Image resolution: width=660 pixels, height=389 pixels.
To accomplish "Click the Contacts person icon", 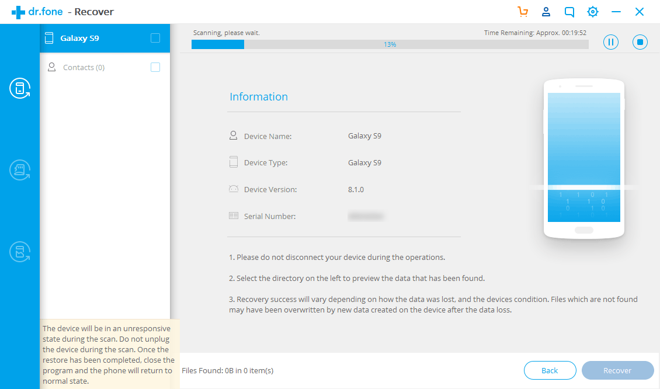I will pyautogui.click(x=52, y=67).
